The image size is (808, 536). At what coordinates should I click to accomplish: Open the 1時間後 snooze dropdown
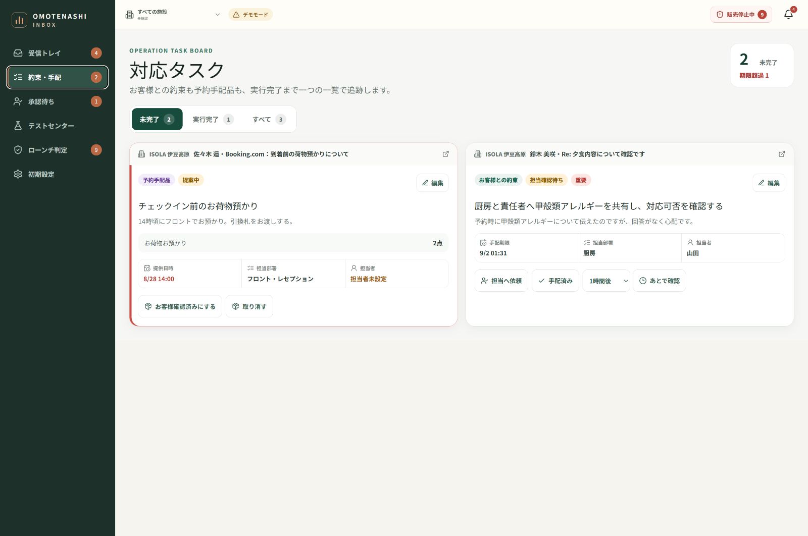click(x=607, y=281)
